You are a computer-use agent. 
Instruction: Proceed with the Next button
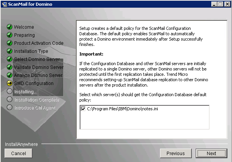(211, 153)
